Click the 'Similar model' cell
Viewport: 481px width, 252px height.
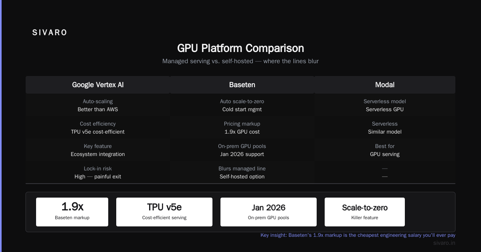[x=385, y=132]
